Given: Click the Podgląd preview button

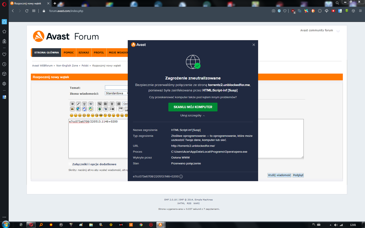Looking at the screenshot, I should (298, 175).
